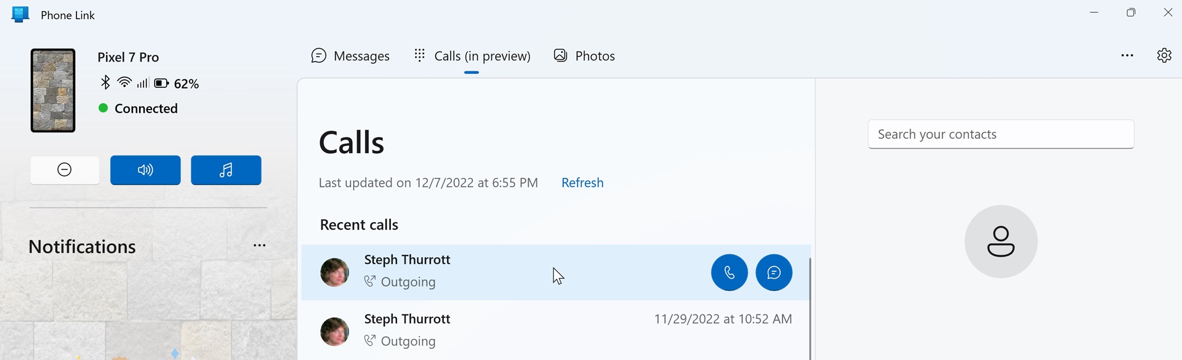Switch to the Messages tab
This screenshot has width=1182, height=360.
coord(350,56)
